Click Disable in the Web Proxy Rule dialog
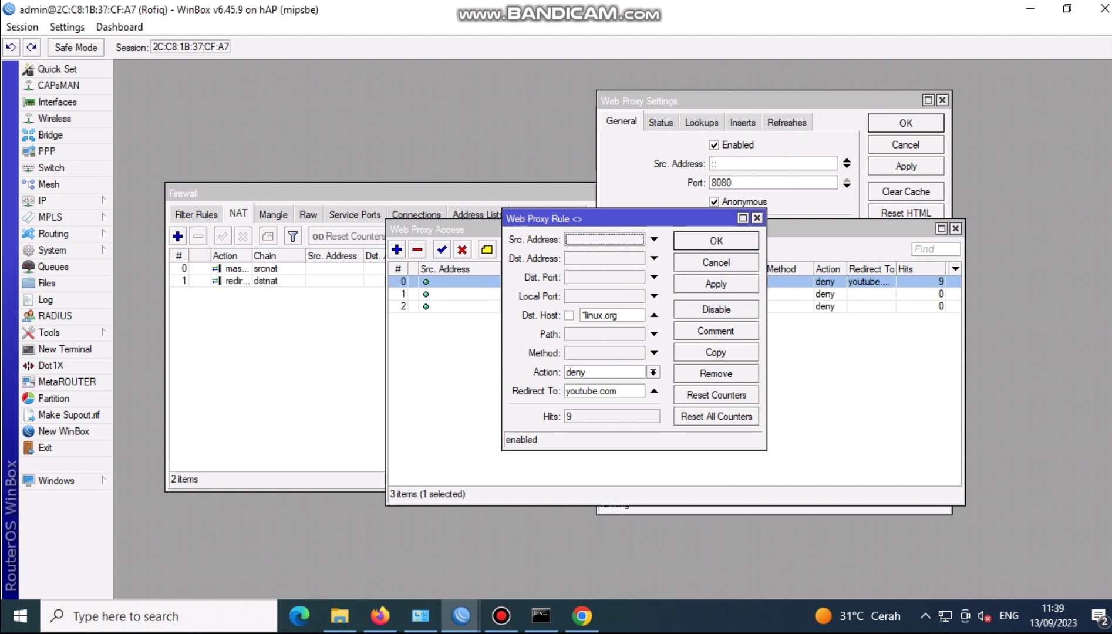 [716, 309]
